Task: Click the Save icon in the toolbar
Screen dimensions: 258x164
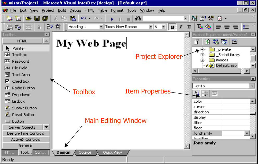Action: pyautogui.click(x=37, y=18)
